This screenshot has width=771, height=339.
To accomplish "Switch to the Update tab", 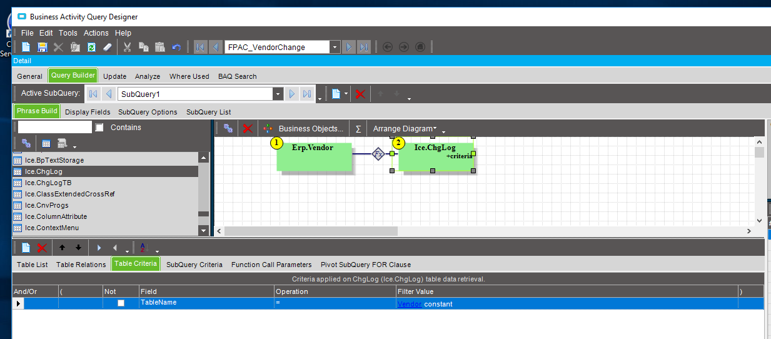I will (x=114, y=76).
